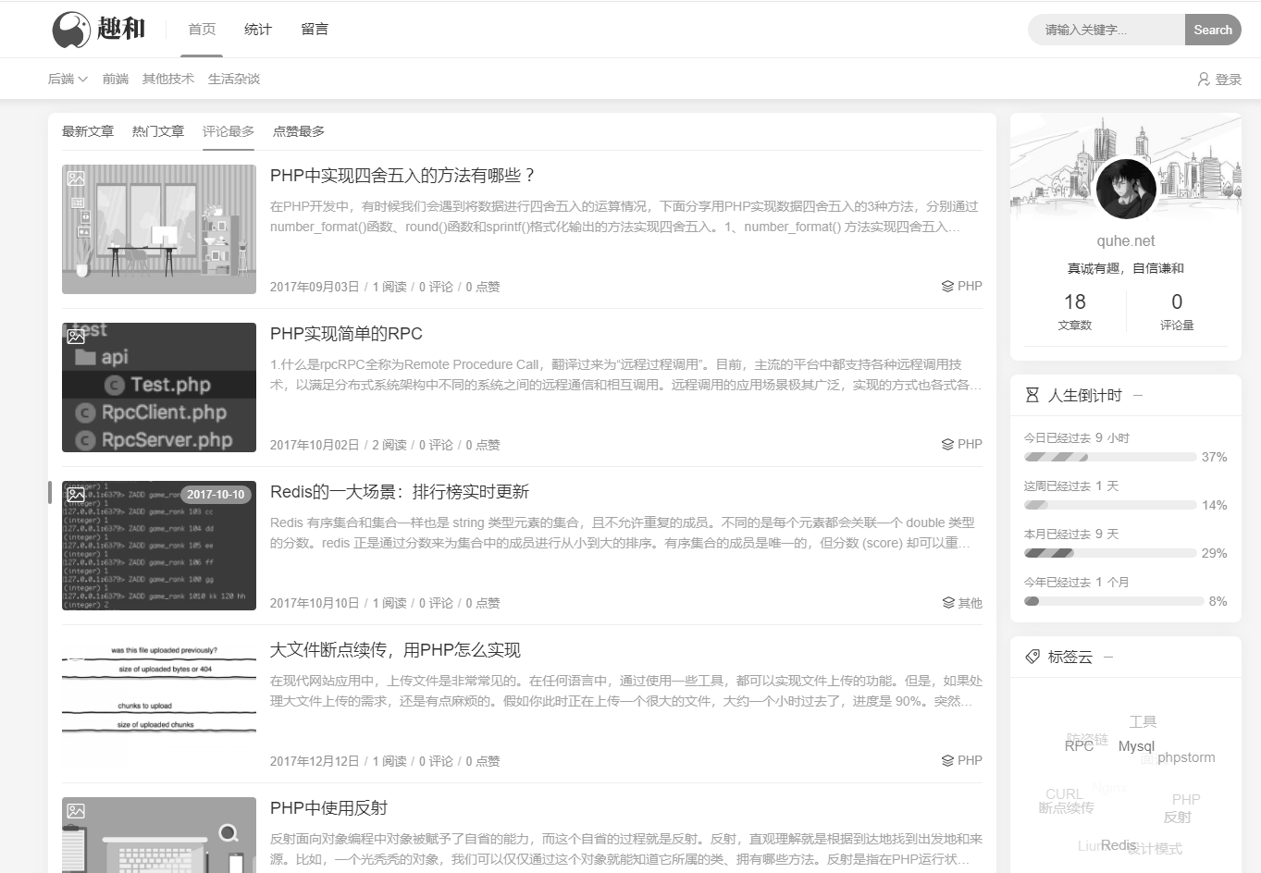Select the RPC tag in cloud
This screenshot has width=1261, height=873.
click(x=1079, y=745)
